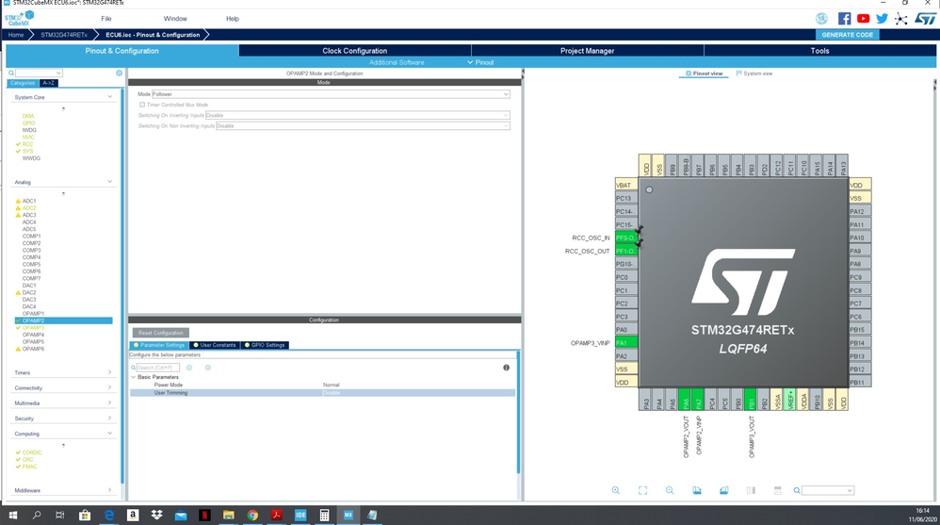Switch to Tools tab

tap(819, 51)
